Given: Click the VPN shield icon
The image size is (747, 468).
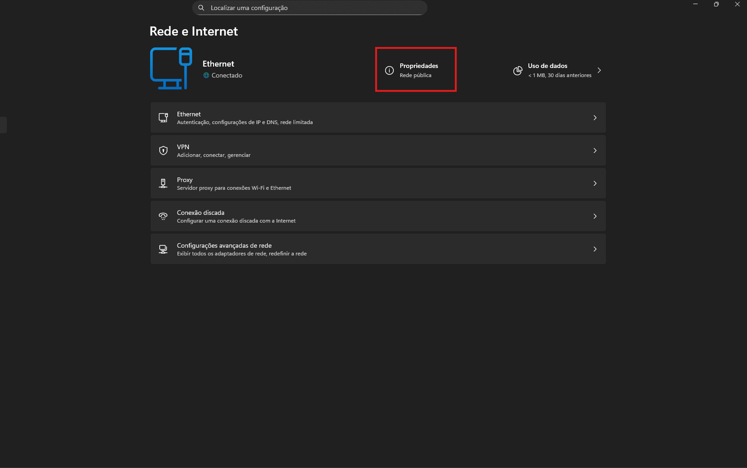Looking at the screenshot, I should (x=163, y=151).
